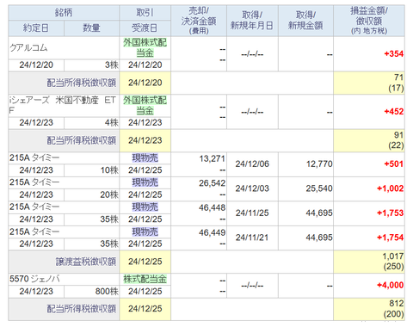Click the 26,542 sale amount
Image resolution: width=413 pixels, height=327 pixels.
pyautogui.click(x=213, y=183)
